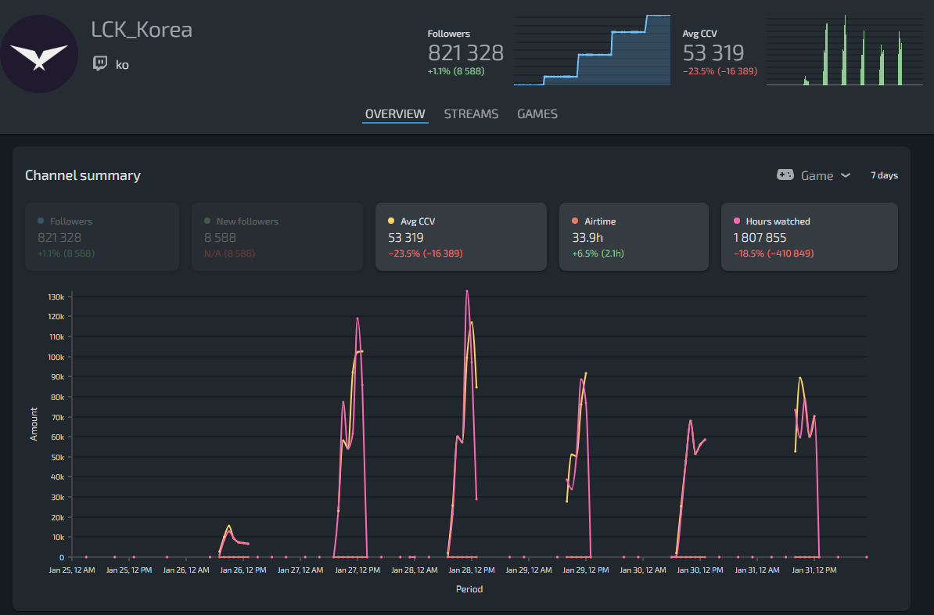Click the blue Followers mini chart in header

point(592,50)
